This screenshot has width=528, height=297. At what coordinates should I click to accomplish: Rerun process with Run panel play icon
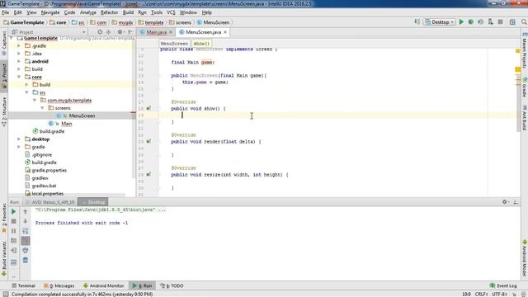(13, 212)
